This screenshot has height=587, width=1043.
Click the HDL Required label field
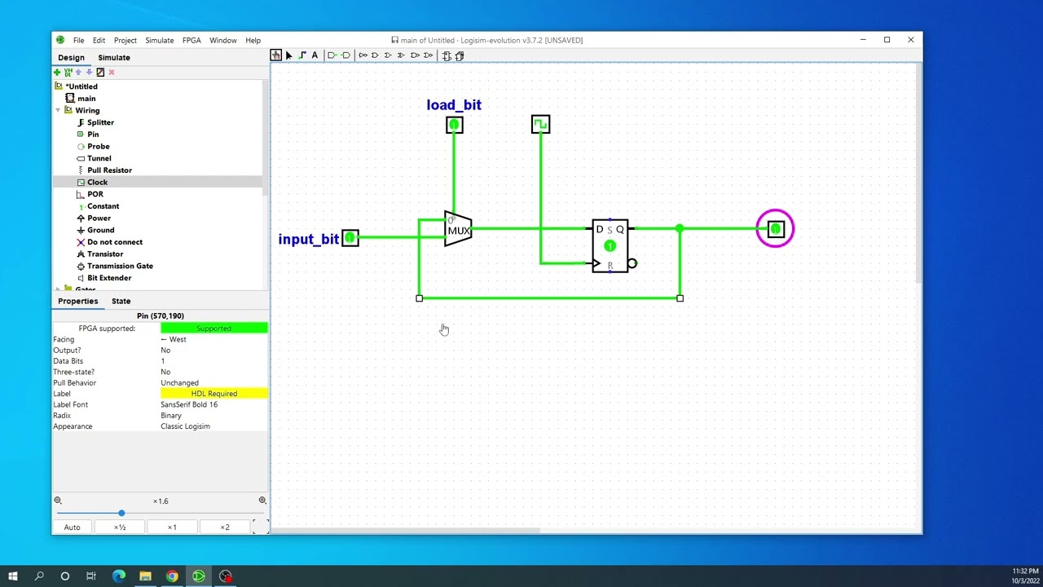[213, 394]
